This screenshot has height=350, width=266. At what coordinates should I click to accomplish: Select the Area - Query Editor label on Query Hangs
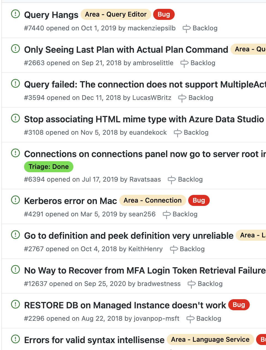click(116, 14)
